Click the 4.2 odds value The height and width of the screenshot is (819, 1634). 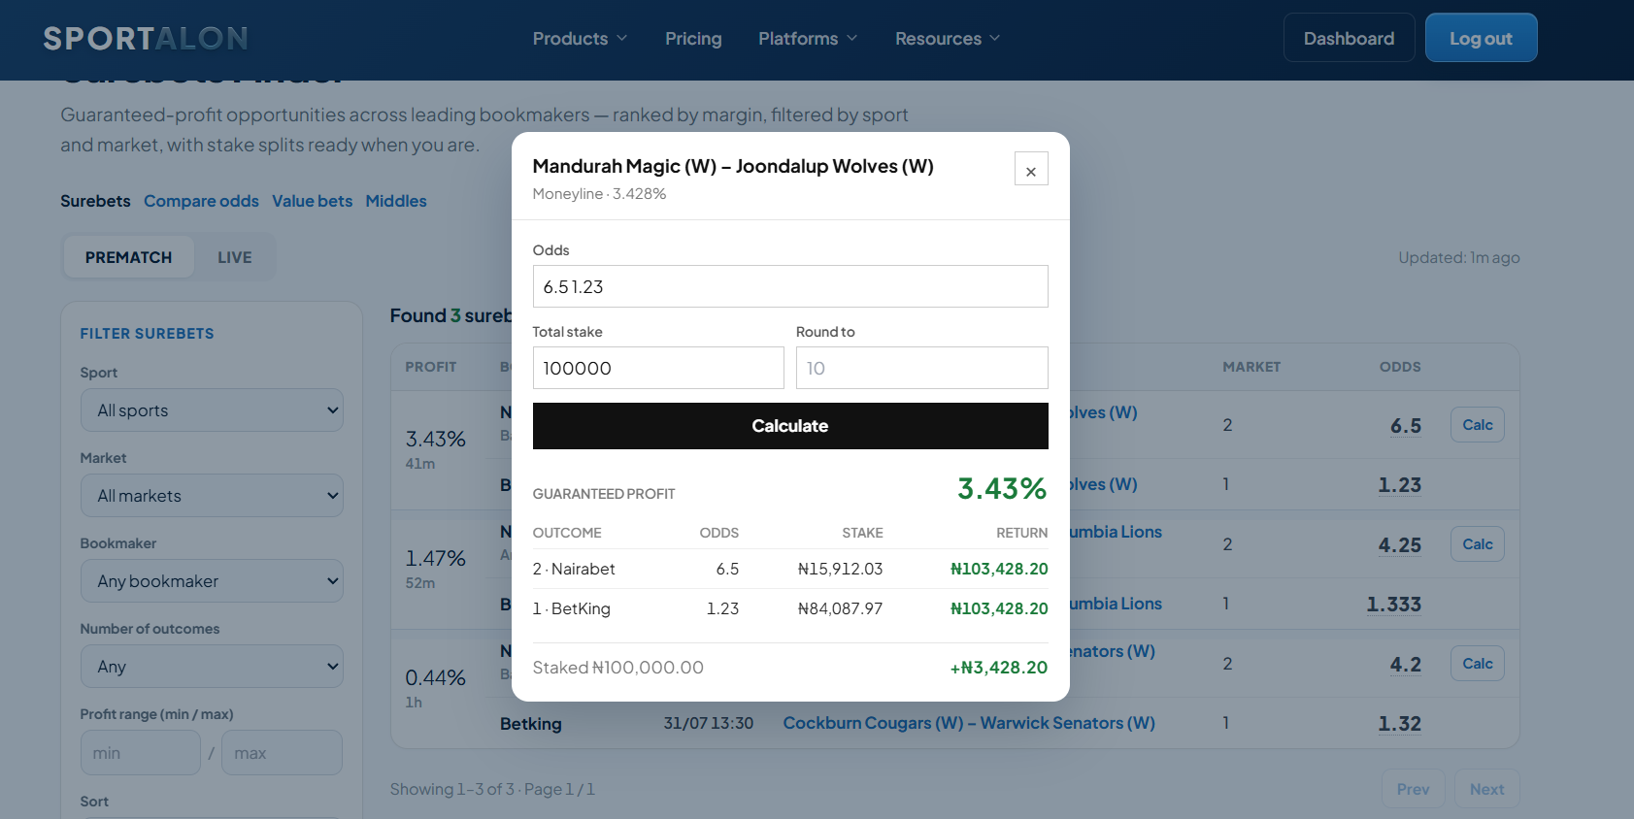(1406, 665)
